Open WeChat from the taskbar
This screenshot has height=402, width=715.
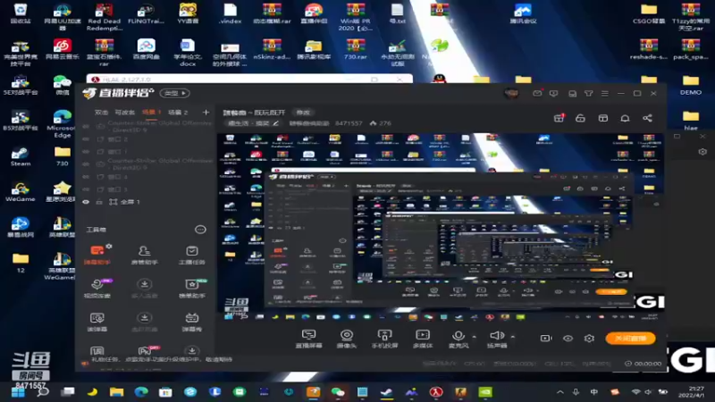[x=338, y=392]
